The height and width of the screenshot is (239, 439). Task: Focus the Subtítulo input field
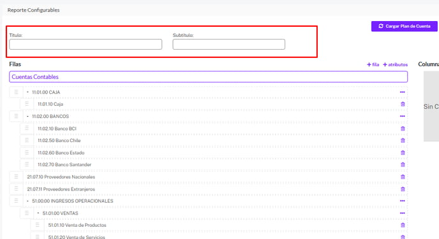point(228,45)
